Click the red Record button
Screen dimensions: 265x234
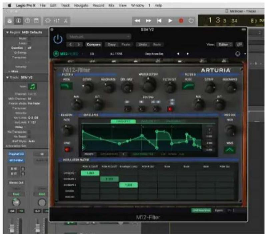(181, 21)
